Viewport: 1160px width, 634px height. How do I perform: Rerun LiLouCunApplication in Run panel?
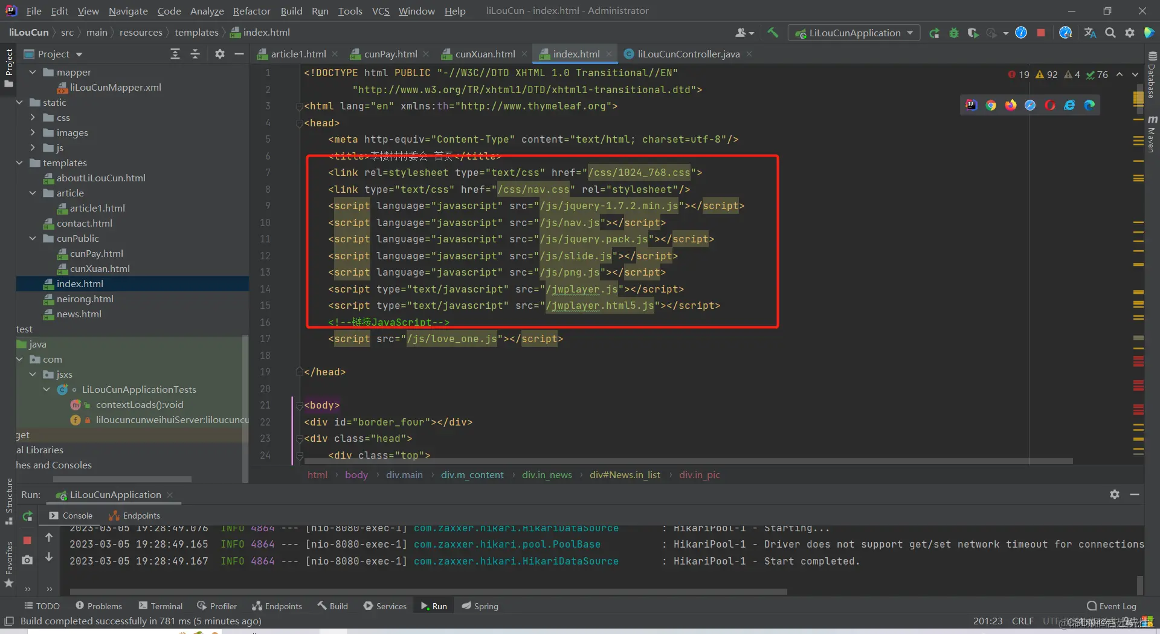click(x=27, y=516)
